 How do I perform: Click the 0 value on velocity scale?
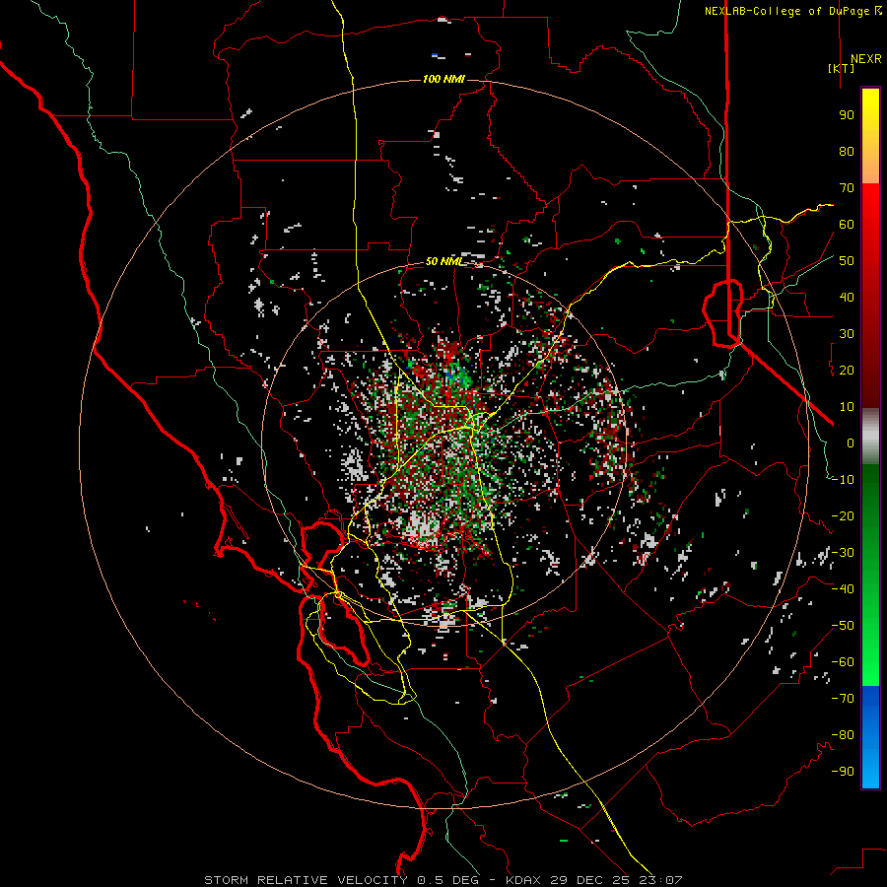coord(851,443)
